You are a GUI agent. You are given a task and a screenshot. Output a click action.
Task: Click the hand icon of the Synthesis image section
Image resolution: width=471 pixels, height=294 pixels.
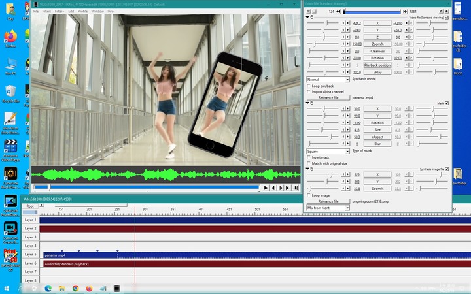pyautogui.click(x=312, y=169)
